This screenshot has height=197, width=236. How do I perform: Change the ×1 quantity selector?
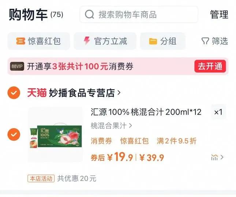pos(218,112)
